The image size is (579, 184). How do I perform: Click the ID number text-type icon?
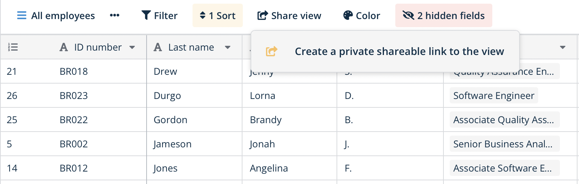[64, 47]
